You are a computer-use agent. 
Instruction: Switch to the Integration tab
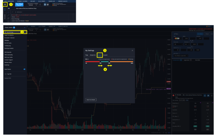pos(93,55)
